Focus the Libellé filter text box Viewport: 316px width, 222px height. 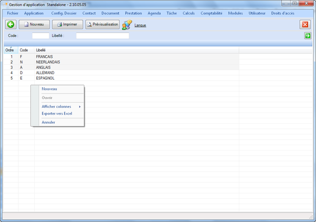coord(102,36)
